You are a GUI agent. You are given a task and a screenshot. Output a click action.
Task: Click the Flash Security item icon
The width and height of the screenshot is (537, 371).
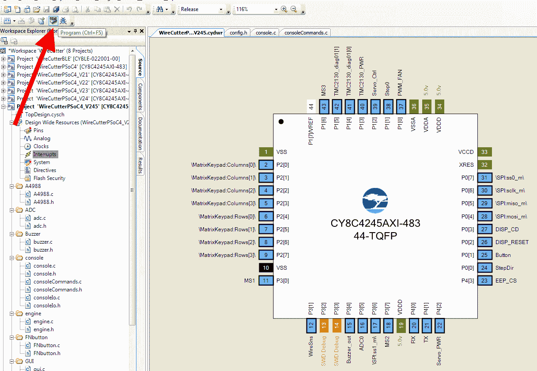coord(27,178)
